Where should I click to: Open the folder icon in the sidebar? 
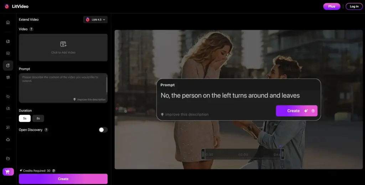pos(8,159)
